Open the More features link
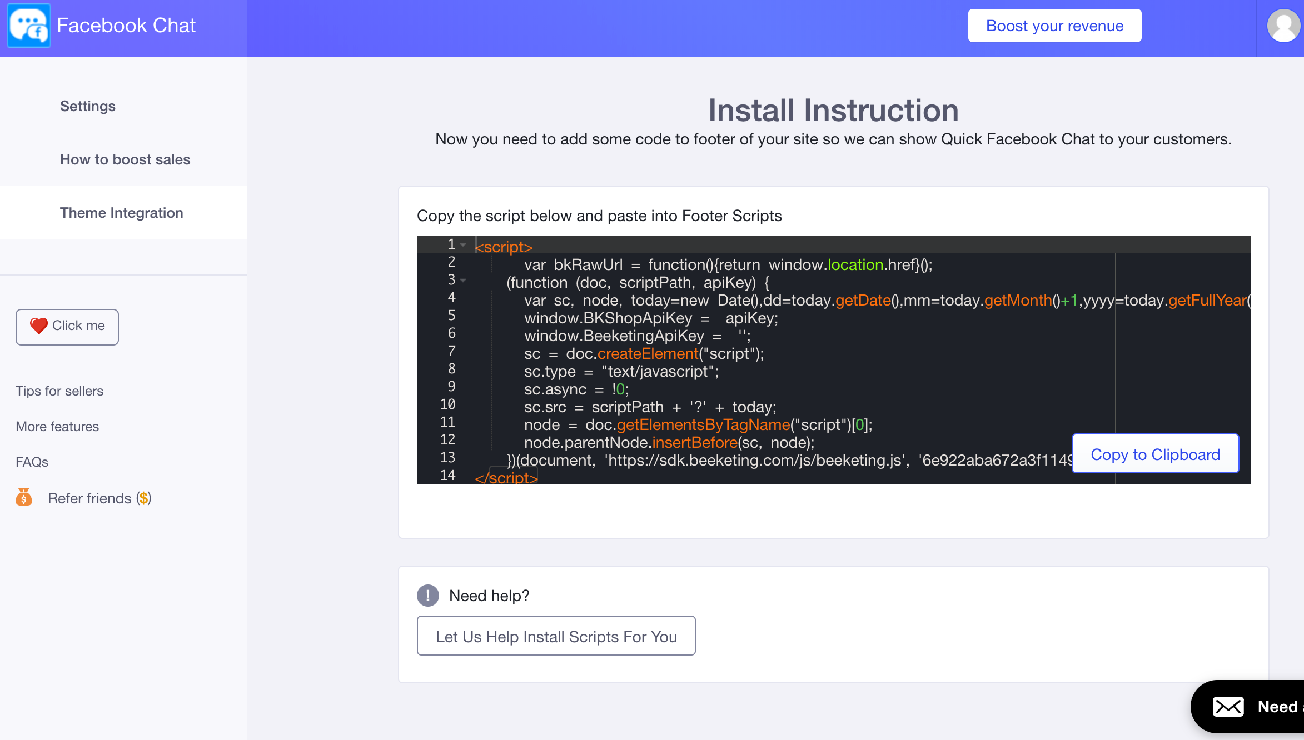This screenshot has height=740, width=1304. pos(57,427)
